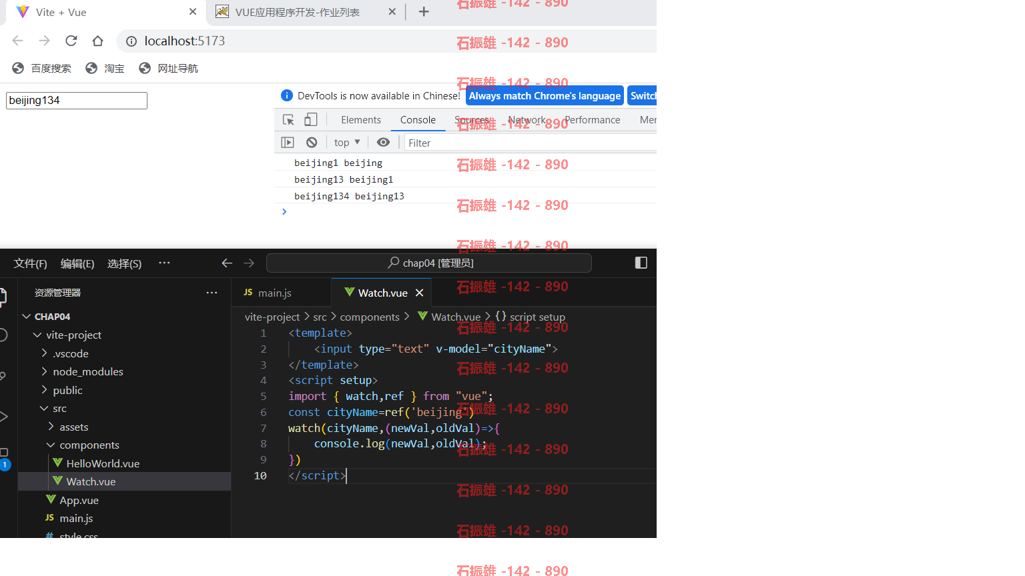Navigate back in VS Code
The width and height of the screenshot is (1025, 576).
pos(227,263)
